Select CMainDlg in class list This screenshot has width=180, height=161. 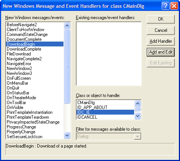(x=86, y=103)
